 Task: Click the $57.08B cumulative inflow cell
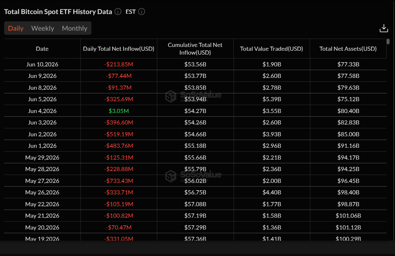195,204
